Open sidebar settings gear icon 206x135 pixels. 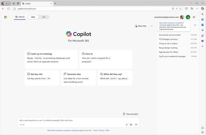coord(203,132)
